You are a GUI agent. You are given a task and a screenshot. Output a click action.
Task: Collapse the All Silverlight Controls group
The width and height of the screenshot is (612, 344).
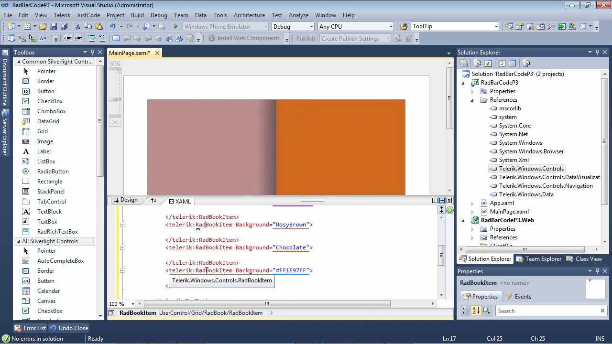click(19, 241)
